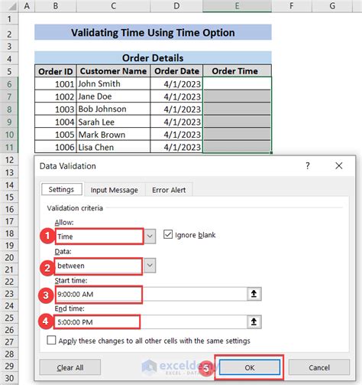Select column A header
The width and height of the screenshot is (362, 385).
point(27,6)
